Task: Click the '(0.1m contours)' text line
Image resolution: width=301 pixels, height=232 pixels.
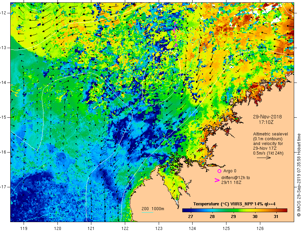Action: point(268,139)
